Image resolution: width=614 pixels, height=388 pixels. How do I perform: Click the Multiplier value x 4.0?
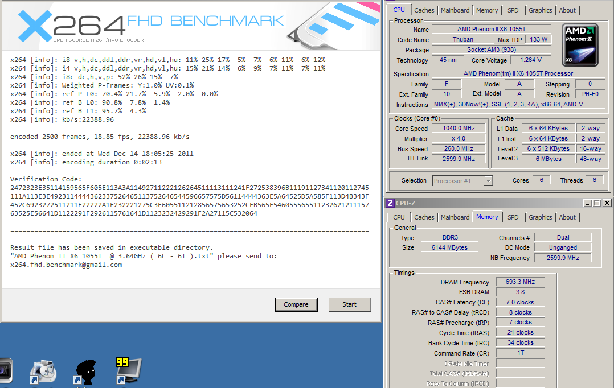tap(459, 138)
